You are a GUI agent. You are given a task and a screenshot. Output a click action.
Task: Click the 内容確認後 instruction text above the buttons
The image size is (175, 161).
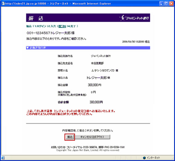(88, 131)
